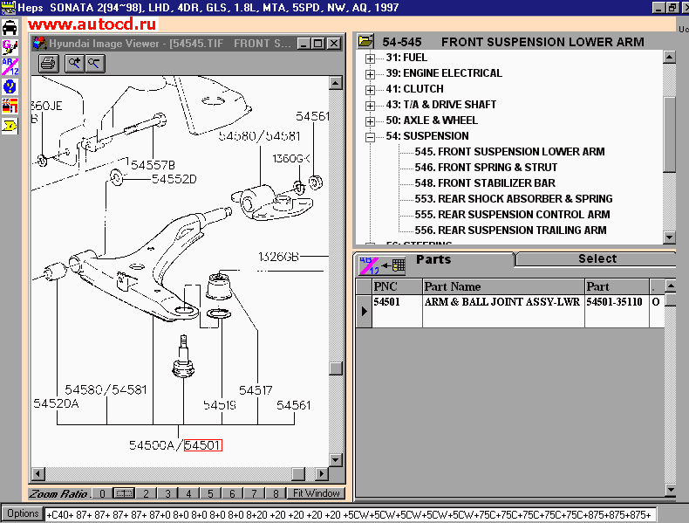This screenshot has width=689, height=523.
Task: Click the 54517 callout in diagram
Action: (256, 390)
